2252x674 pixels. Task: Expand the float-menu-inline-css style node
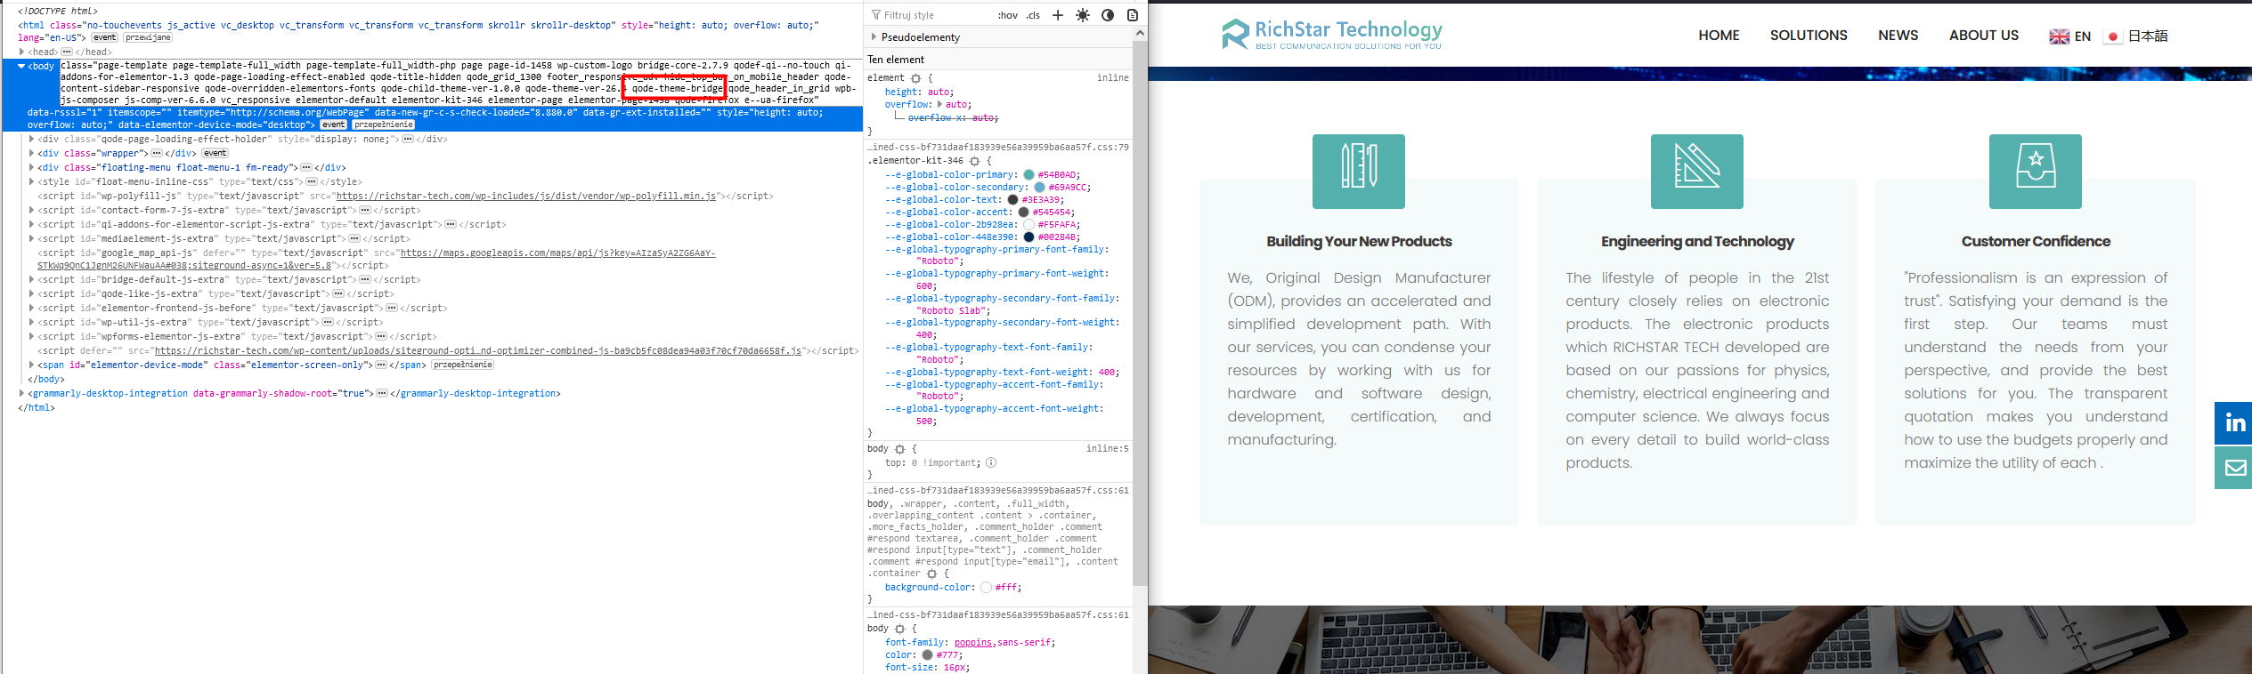[x=31, y=181]
